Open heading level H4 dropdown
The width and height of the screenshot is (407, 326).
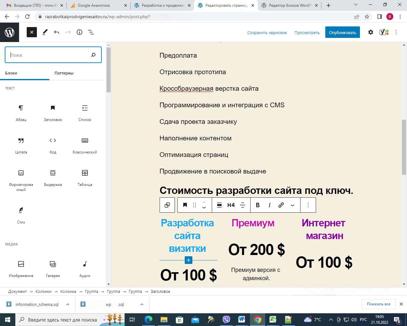(x=231, y=205)
